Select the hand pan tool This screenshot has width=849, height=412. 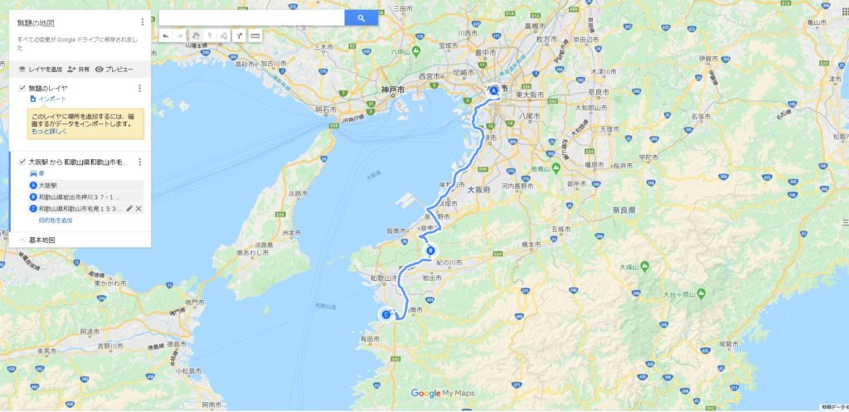(x=196, y=36)
